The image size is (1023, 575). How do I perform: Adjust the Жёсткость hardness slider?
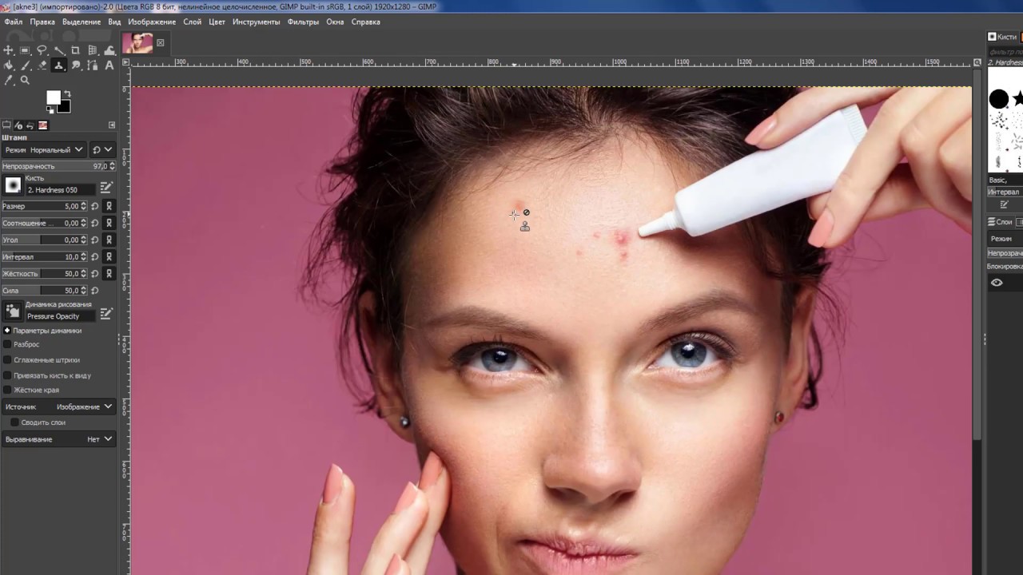click(44, 273)
